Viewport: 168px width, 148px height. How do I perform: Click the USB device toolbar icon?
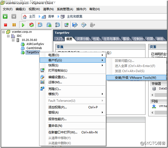pos(92,25)
